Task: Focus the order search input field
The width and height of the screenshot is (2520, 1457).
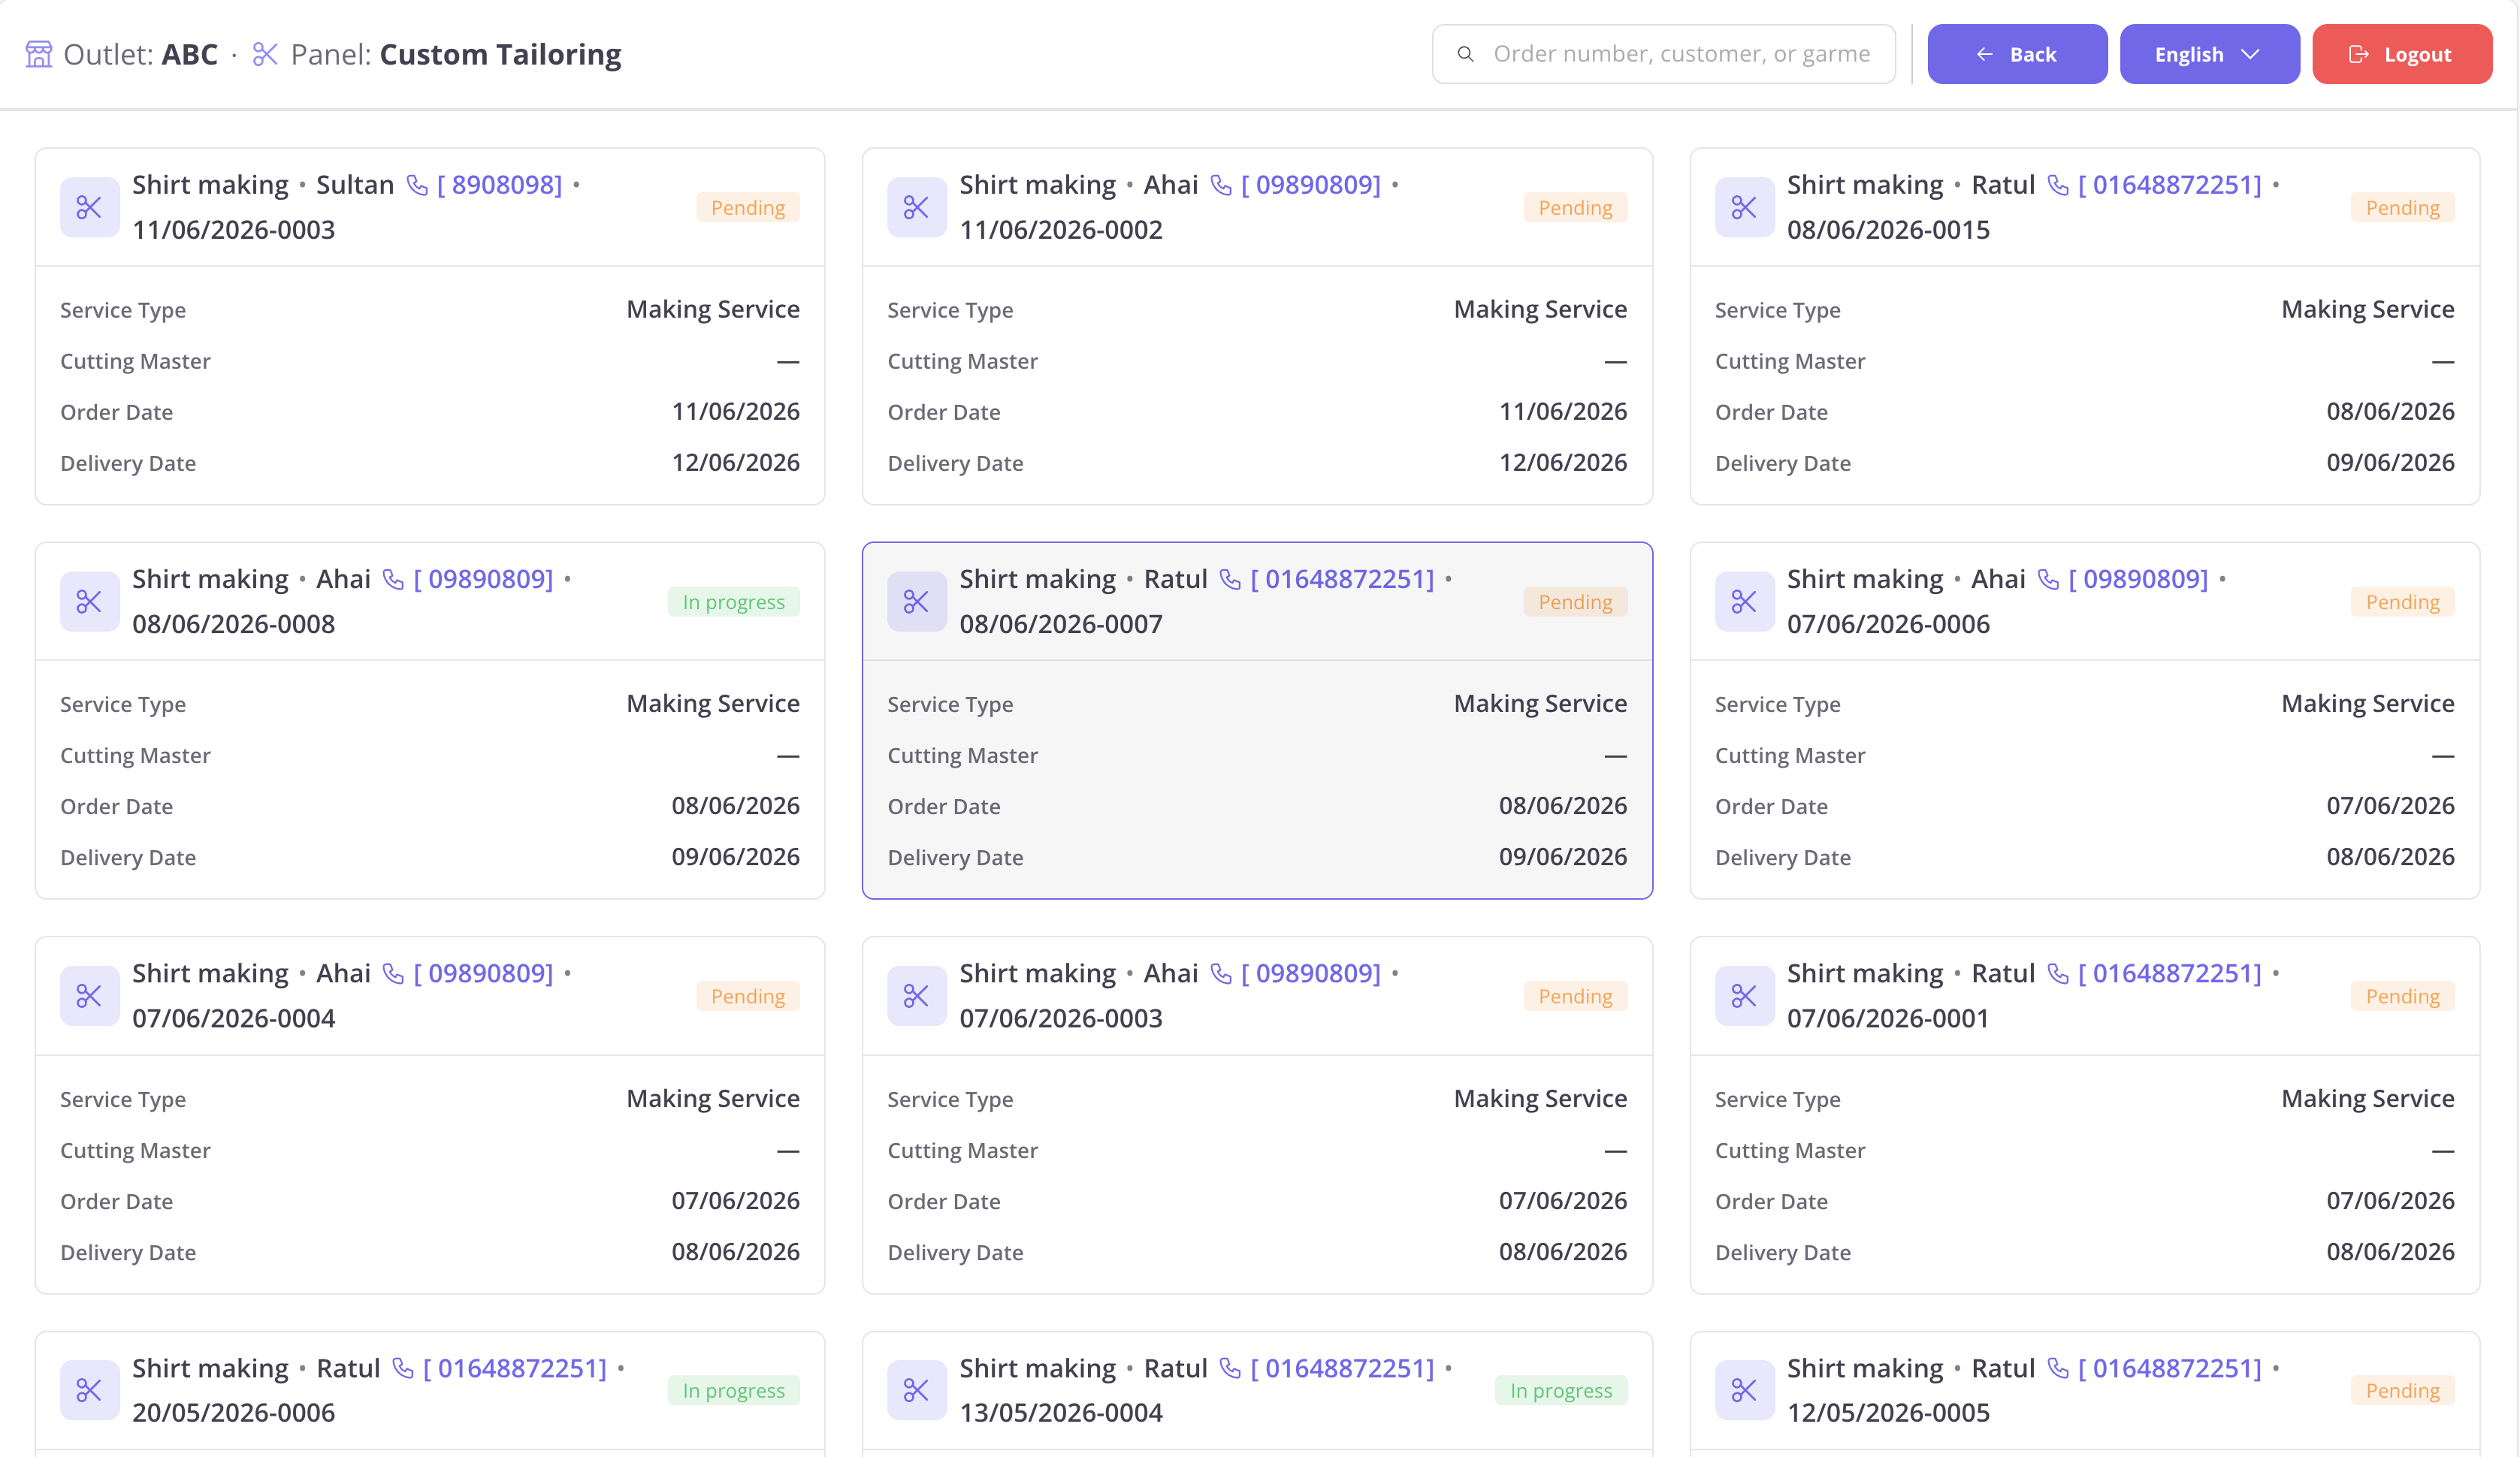Action: 1663,54
